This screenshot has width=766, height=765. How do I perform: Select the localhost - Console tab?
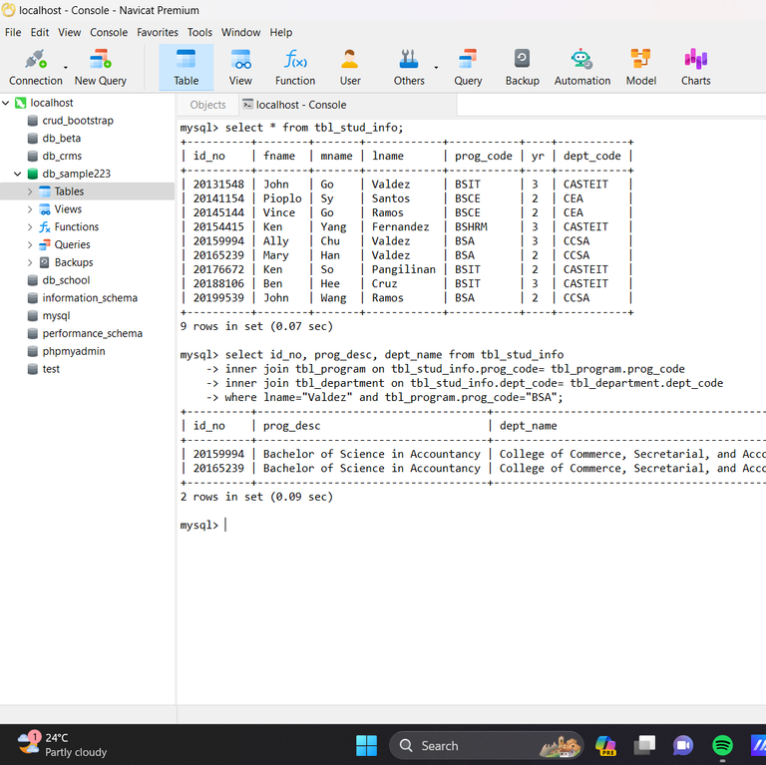point(301,105)
